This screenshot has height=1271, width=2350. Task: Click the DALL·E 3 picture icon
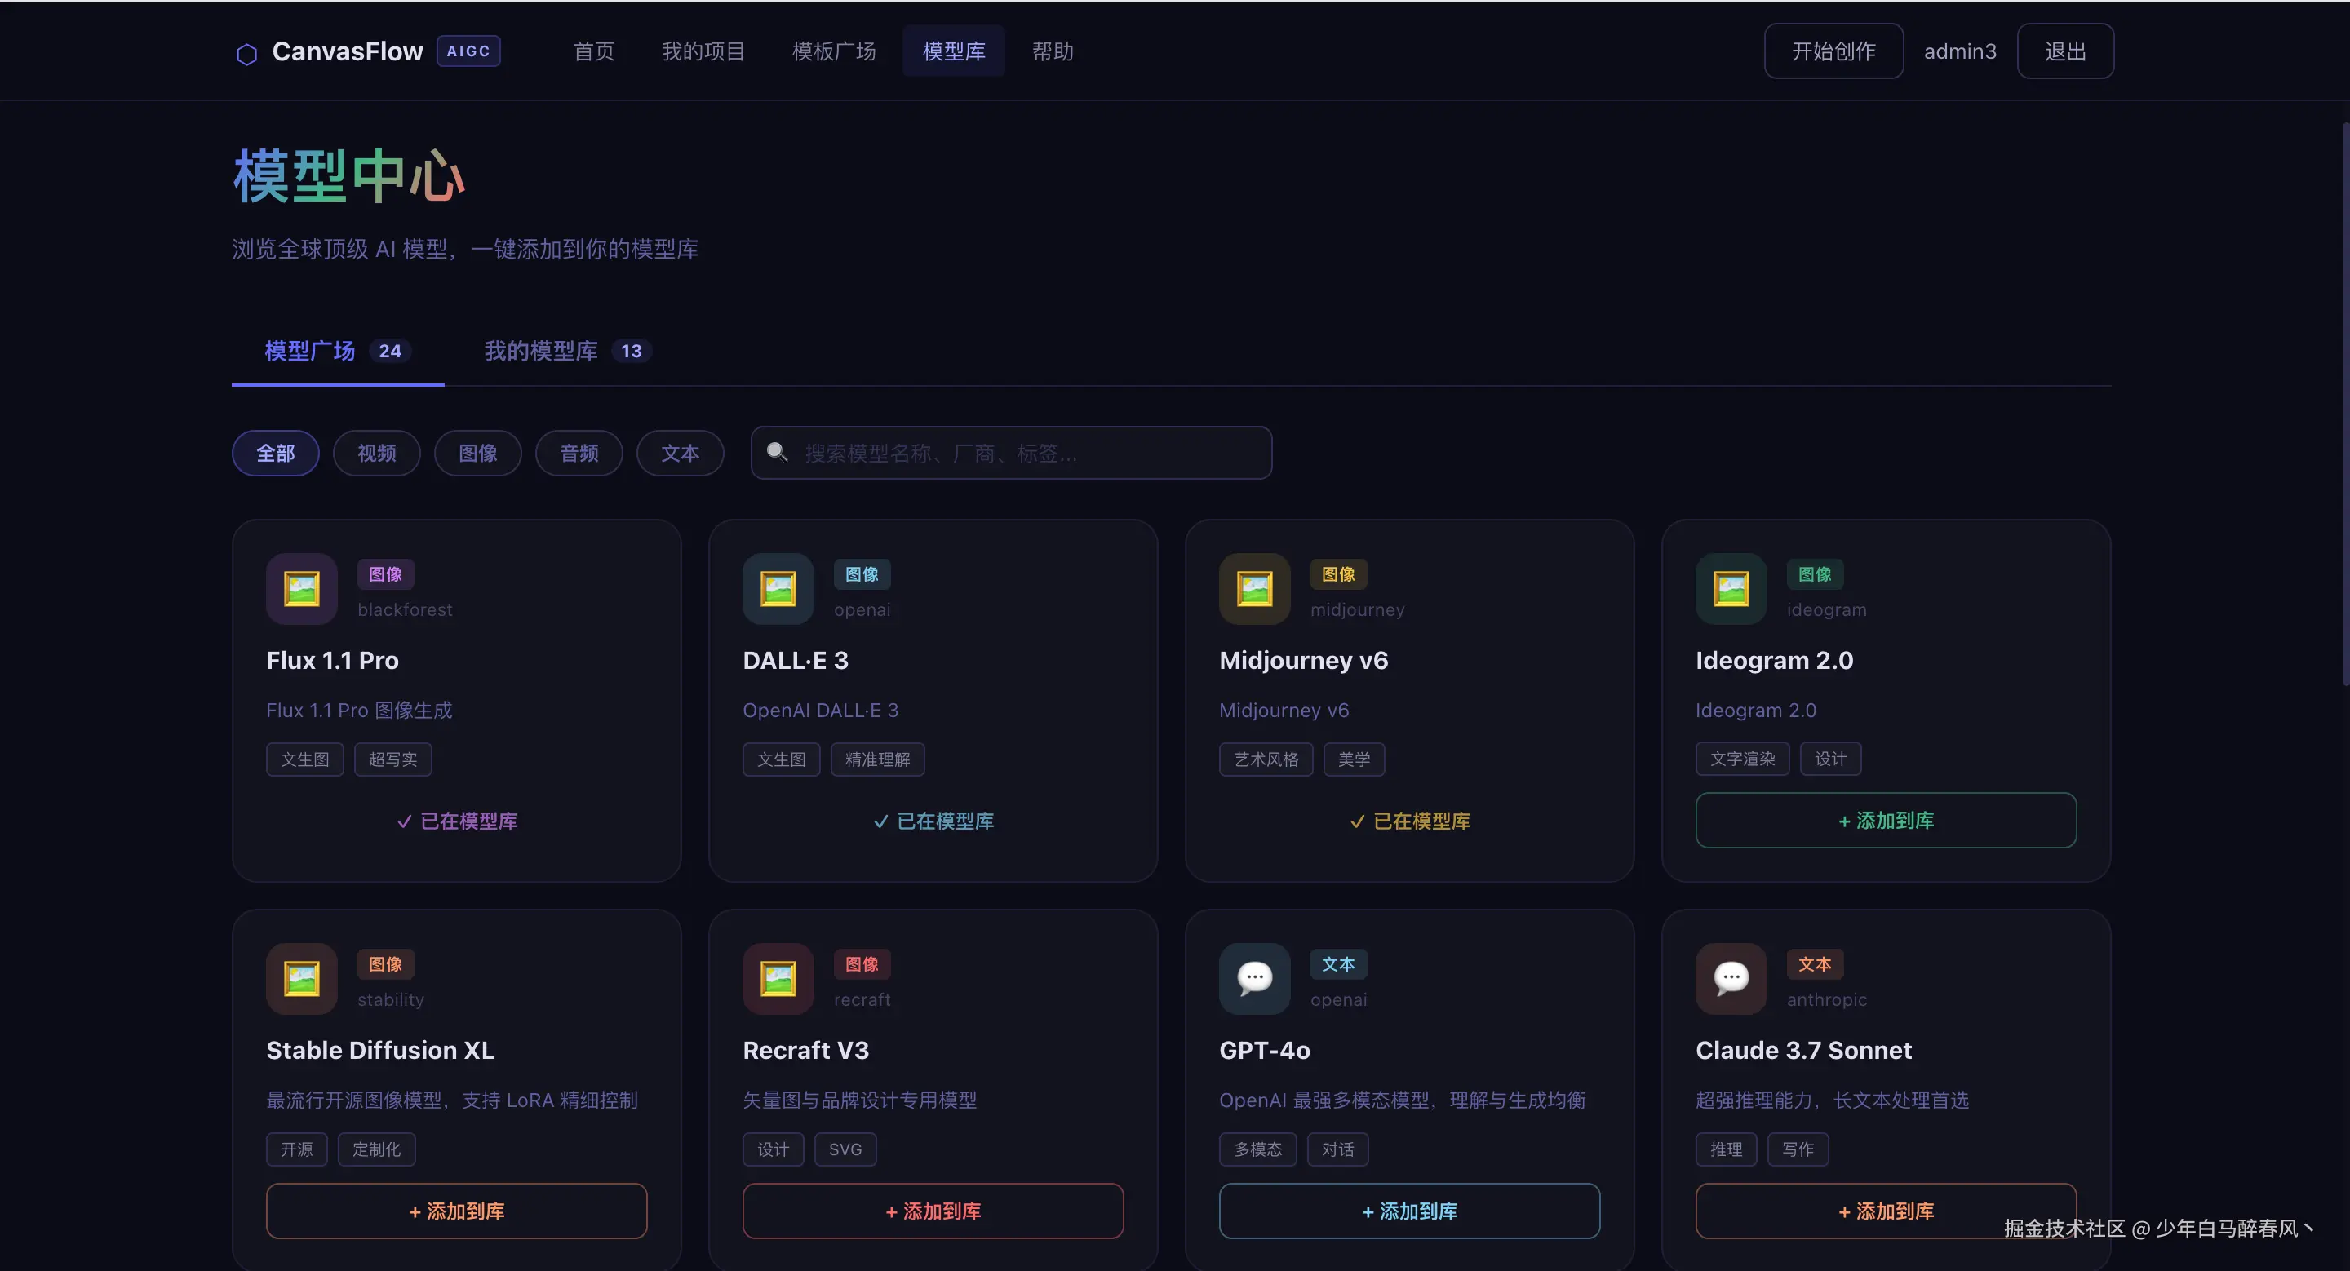778,589
